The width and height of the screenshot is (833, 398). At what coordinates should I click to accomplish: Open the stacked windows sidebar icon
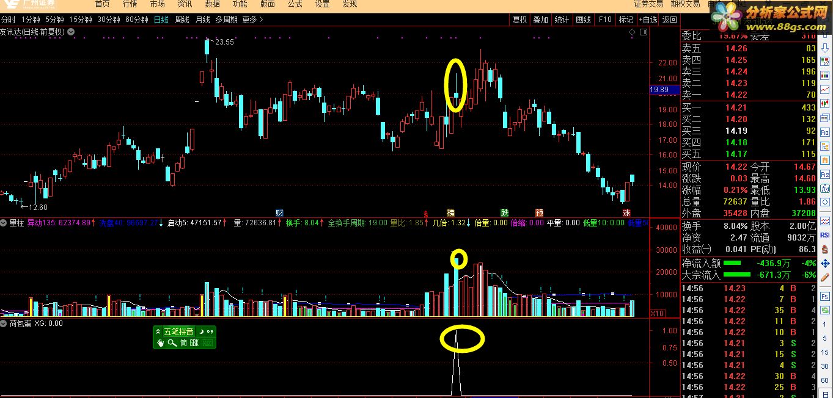coord(824,118)
